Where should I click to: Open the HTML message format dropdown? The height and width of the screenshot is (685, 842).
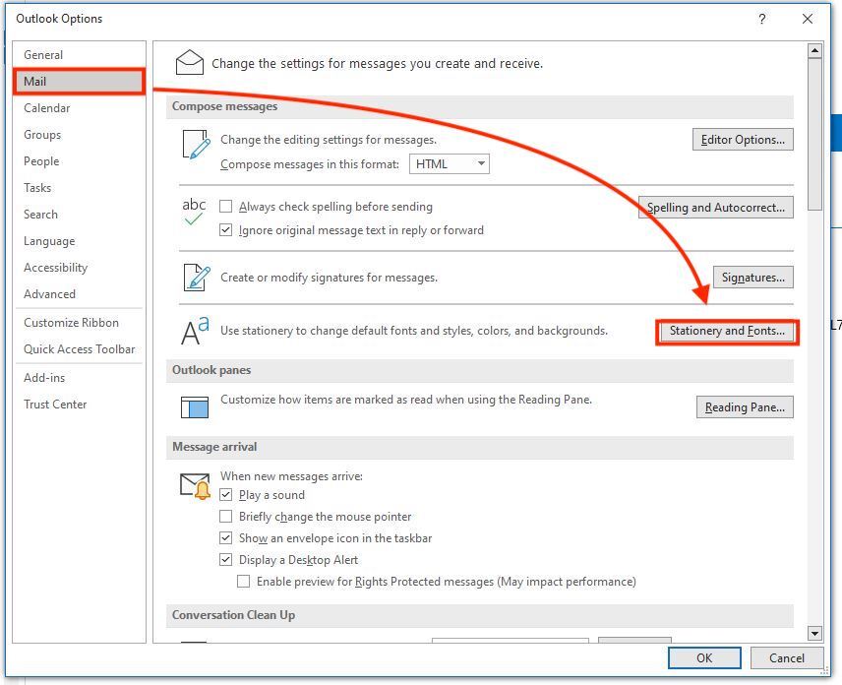[x=449, y=163]
